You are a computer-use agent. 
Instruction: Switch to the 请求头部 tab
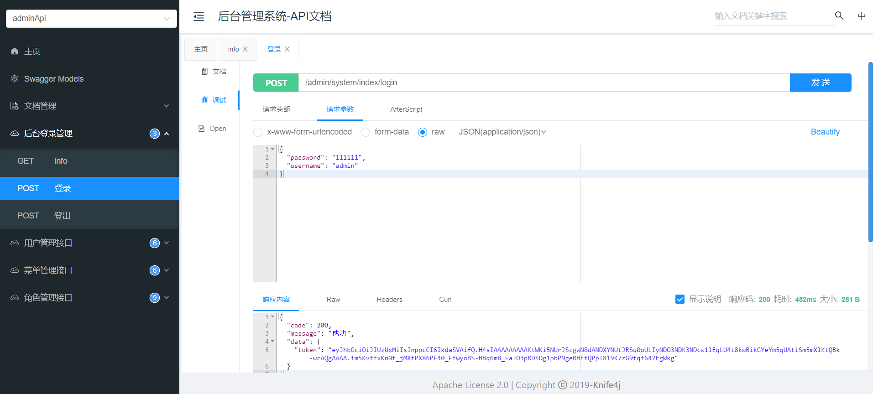click(x=276, y=109)
